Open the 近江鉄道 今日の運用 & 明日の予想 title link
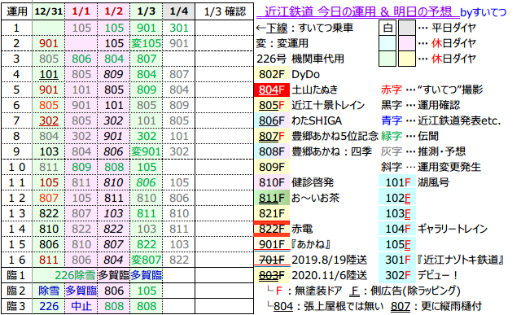This screenshot has height=315, width=521. [x=358, y=12]
